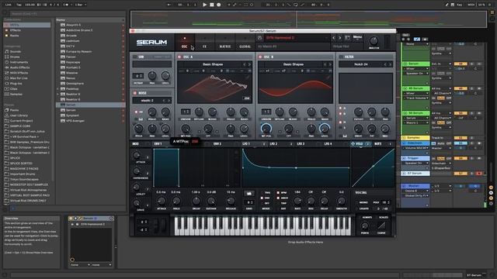Stop playback in Ableton transport
Image resolution: width=497 pixels, height=279 pixels.
(212, 5)
